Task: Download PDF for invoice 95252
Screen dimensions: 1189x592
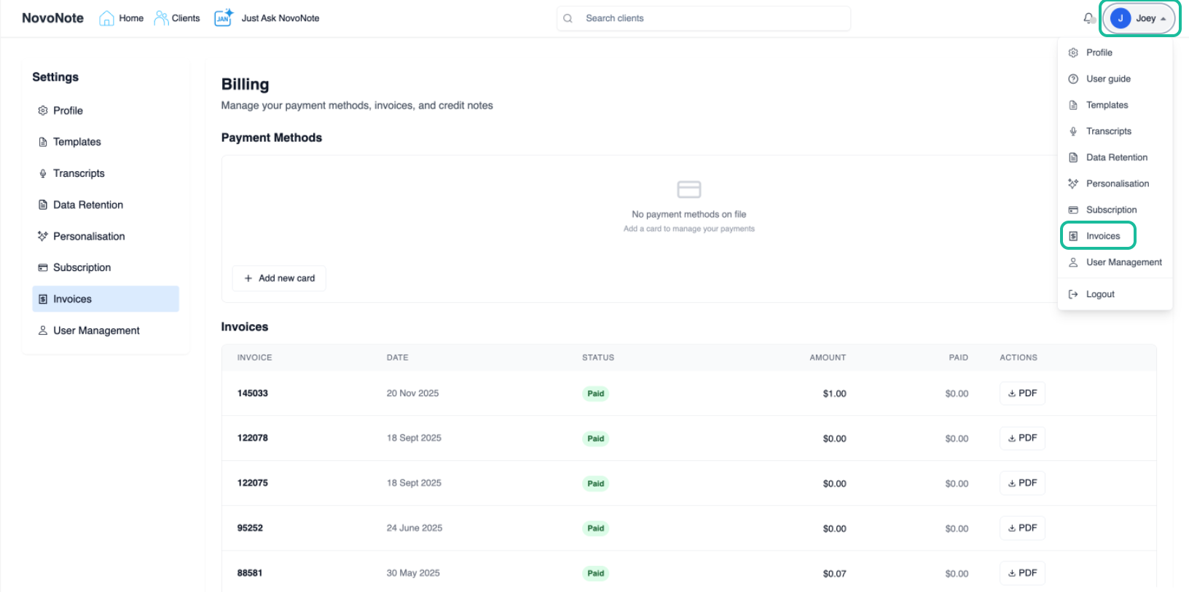Action: pos(1022,528)
